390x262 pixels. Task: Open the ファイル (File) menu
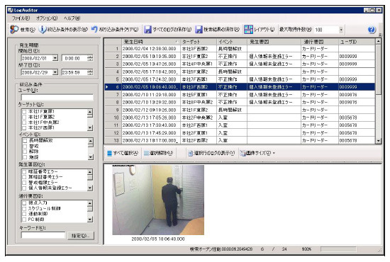click(x=21, y=18)
